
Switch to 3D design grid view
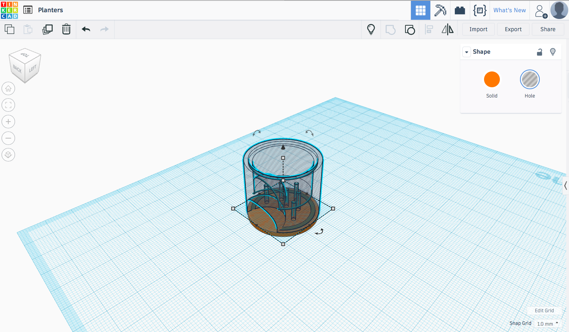pos(420,10)
